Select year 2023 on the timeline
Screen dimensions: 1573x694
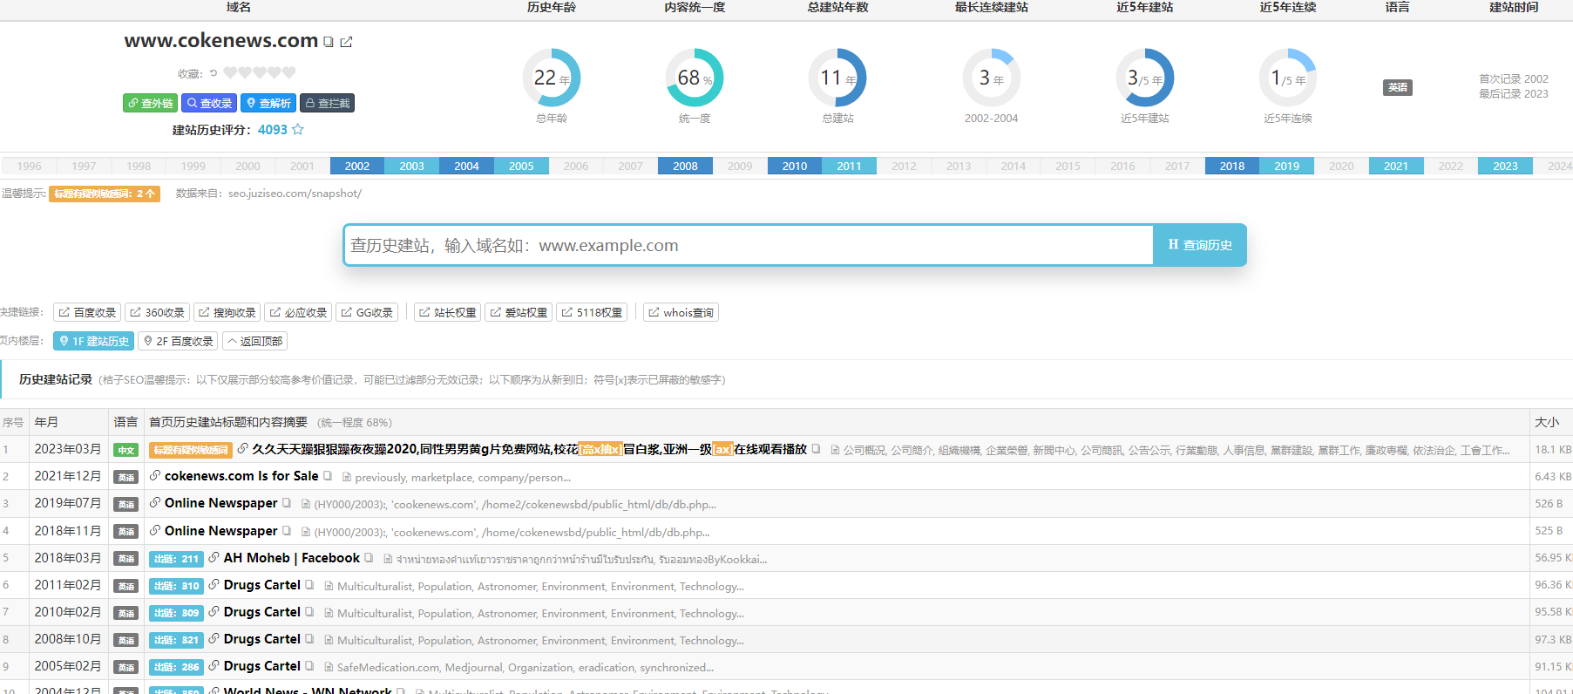(1505, 166)
